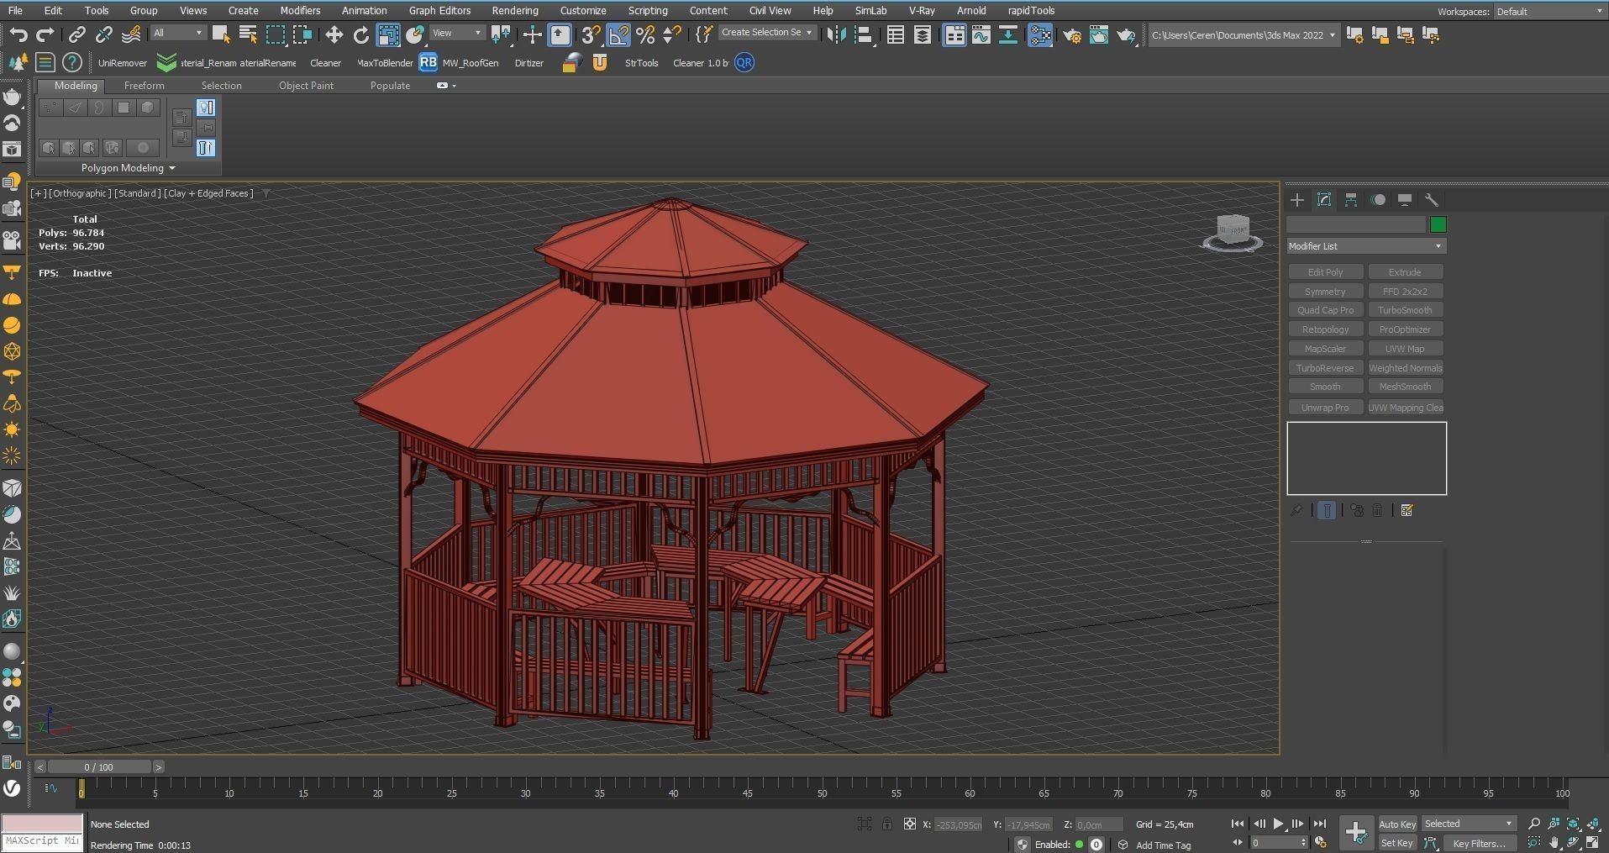Toggle Window/Crossing selection mode
Screen dimensions: 1609x853
coord(302,34)
